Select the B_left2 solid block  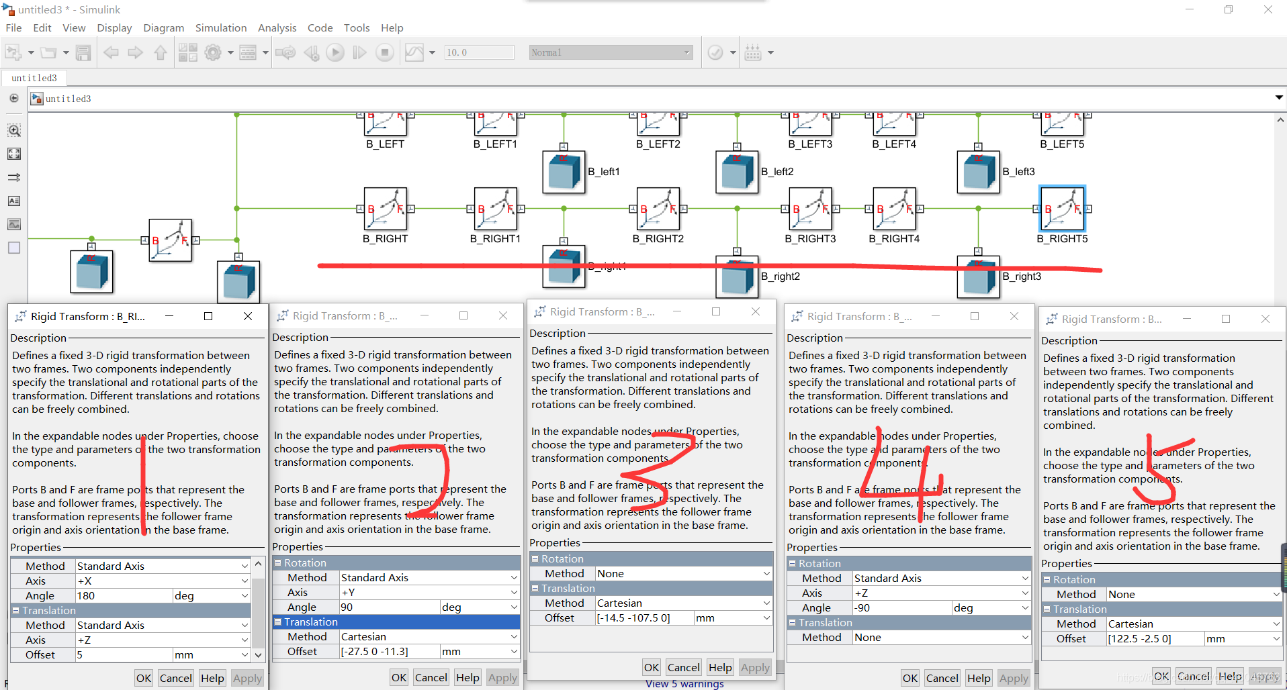click(x=737, y=172)
